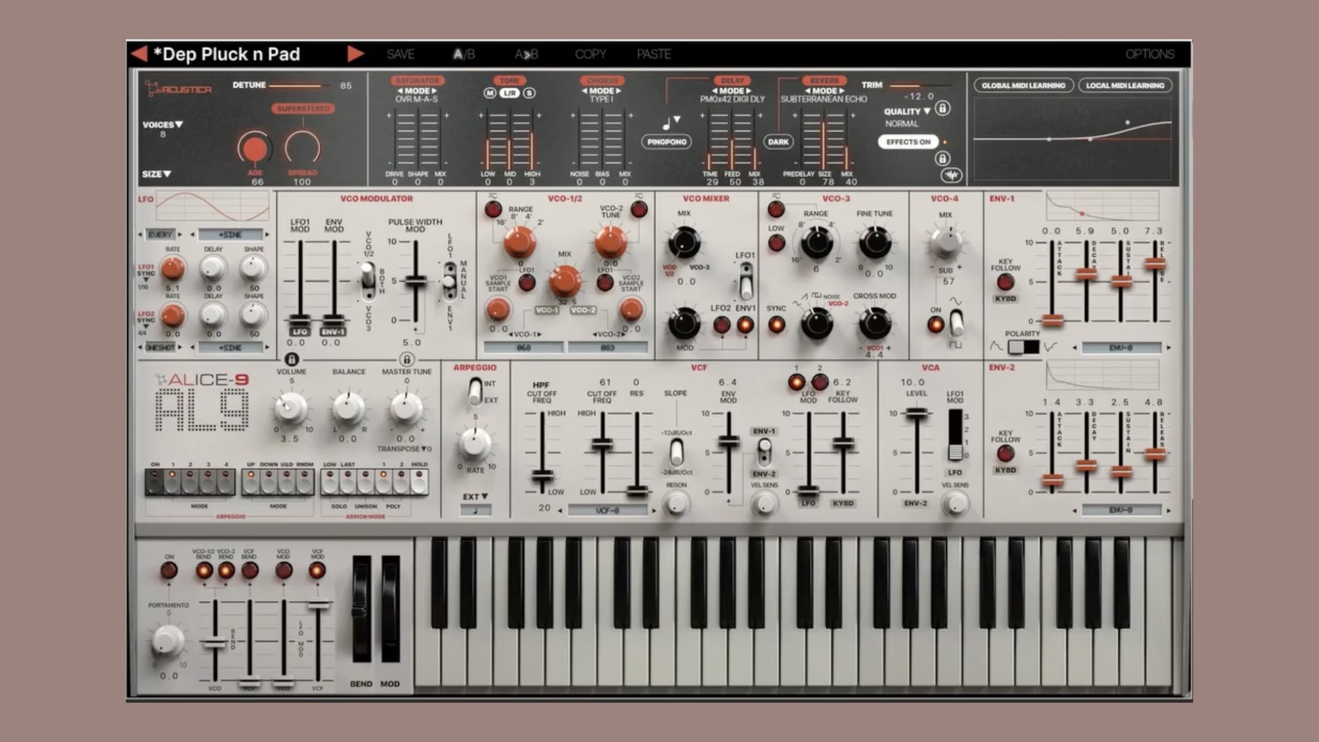Toggle DARK mode for the reverb
The height and width of the screenshot is (742, 1319).
point(778,142)
